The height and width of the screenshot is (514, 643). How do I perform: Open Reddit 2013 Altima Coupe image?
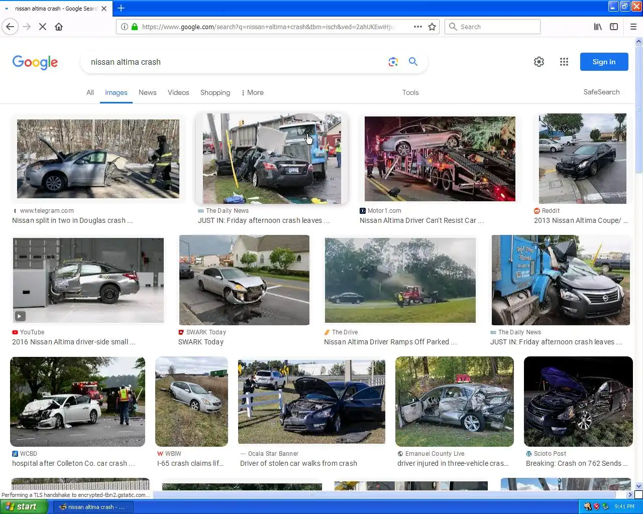point(583,159)
